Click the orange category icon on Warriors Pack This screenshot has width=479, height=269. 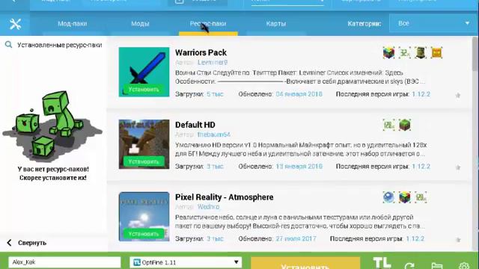[436, 53]
